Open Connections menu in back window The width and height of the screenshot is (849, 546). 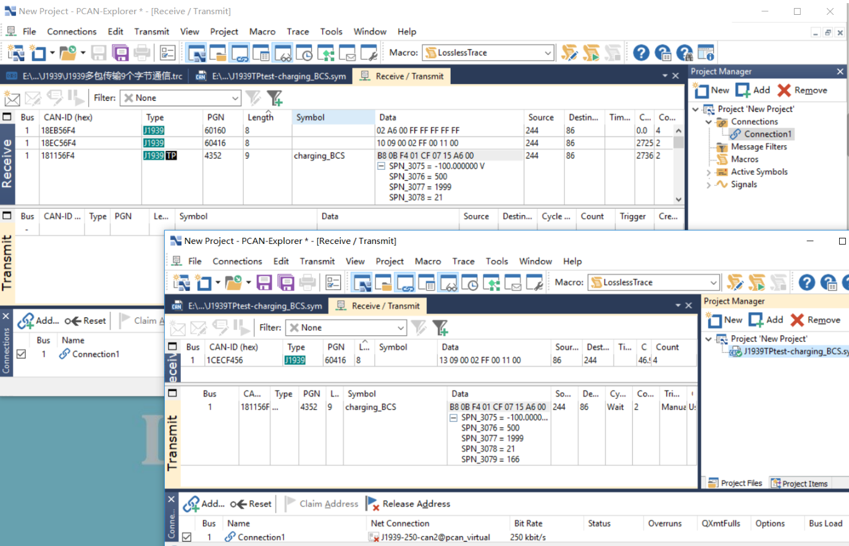72,31
